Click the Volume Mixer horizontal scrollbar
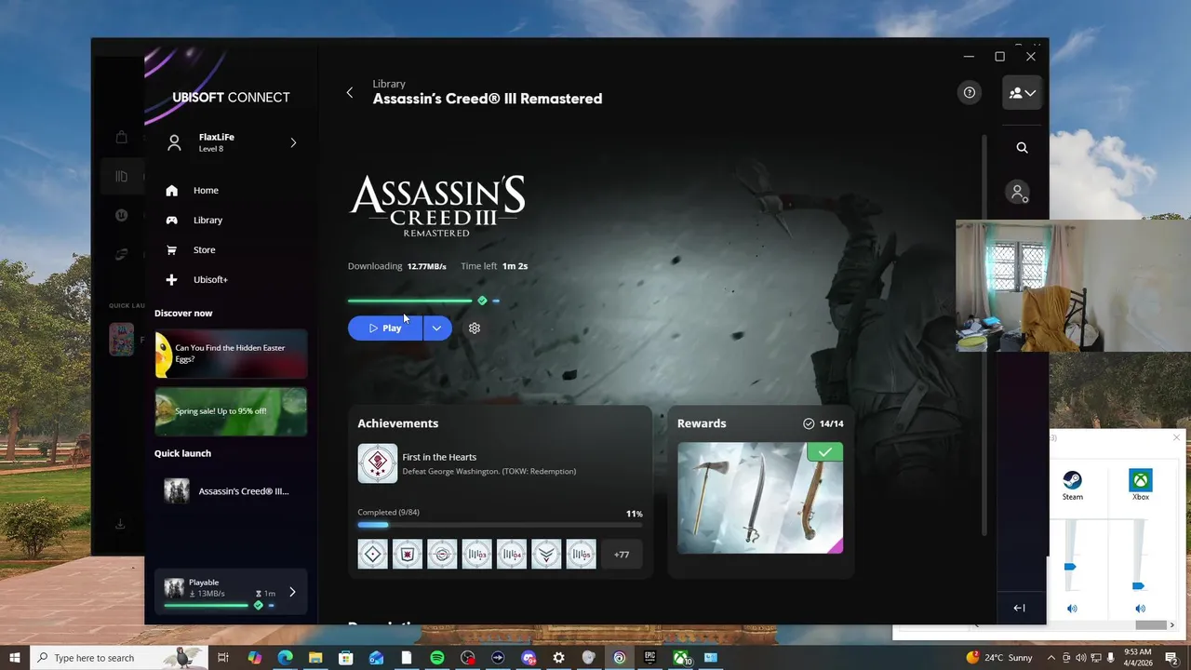Screen dimensions: 1191x670 click(x=1151, y=625)
